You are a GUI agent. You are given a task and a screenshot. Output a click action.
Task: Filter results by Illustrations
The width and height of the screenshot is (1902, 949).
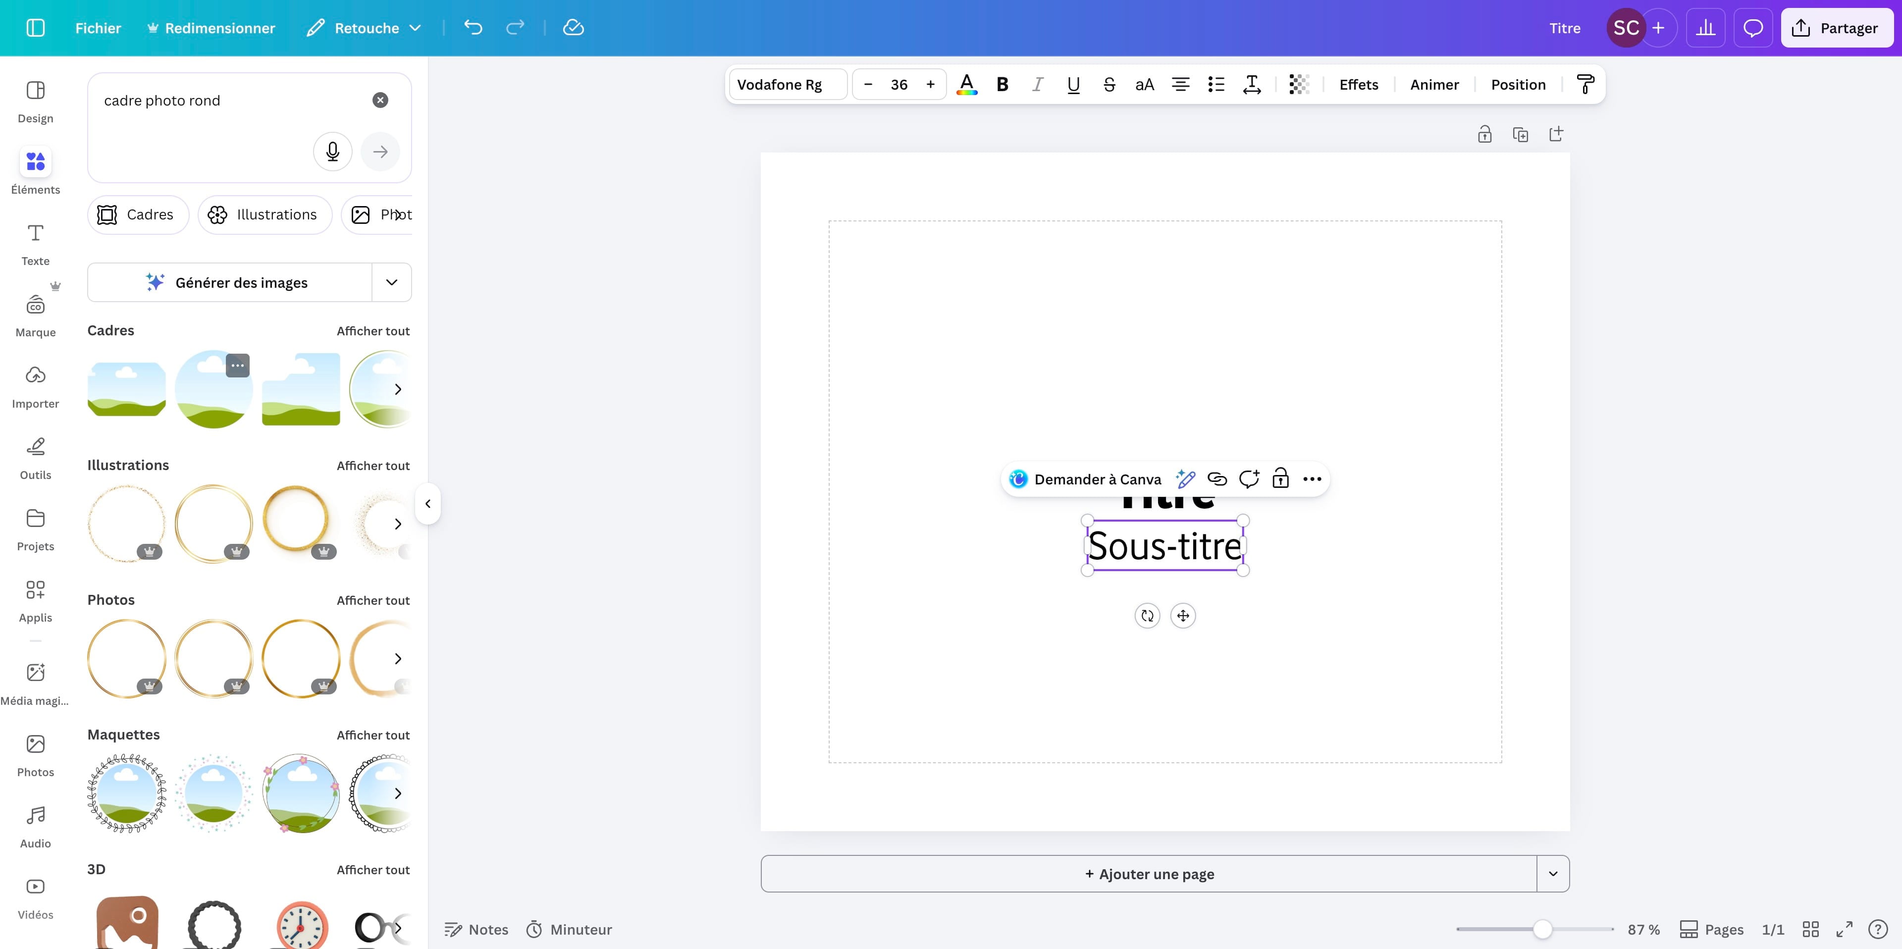click(264, 215)
